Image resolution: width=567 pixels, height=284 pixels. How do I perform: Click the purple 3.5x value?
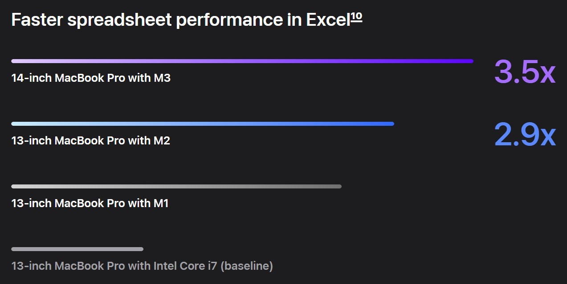tap(525, 71)
